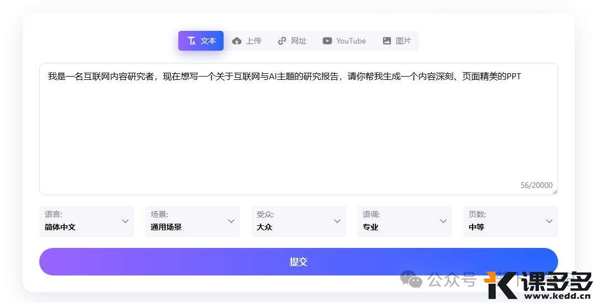This screenshot has width=594, height=303.
Task: Click the chevron next to 简体中文
Action: [125, 221]
